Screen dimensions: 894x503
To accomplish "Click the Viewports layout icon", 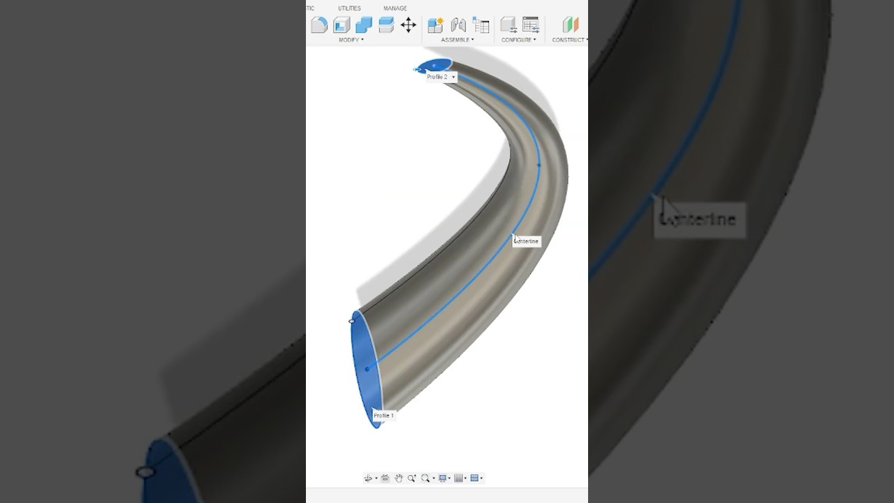I will tap(474, 479).
